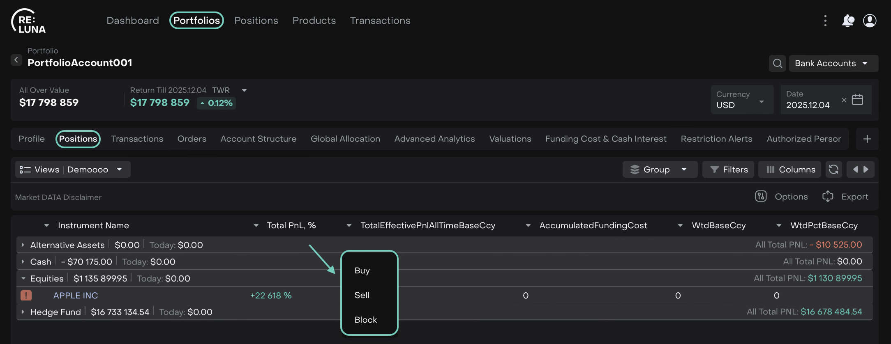Screen dimensions: 891x344
Task: Open the APPLE INC instrument link
Action: coord(76,296)
